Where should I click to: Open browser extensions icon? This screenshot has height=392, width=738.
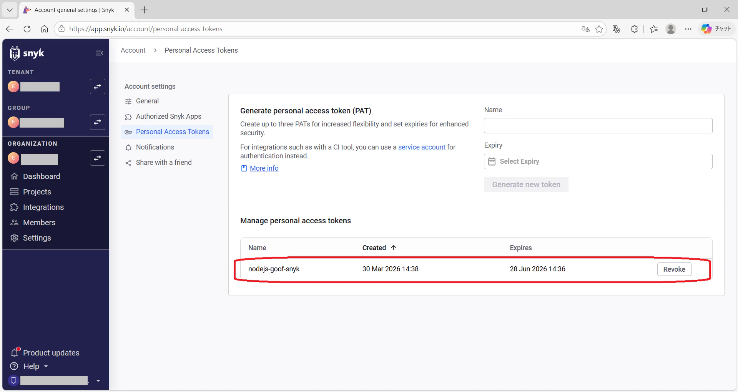point(634,29)
